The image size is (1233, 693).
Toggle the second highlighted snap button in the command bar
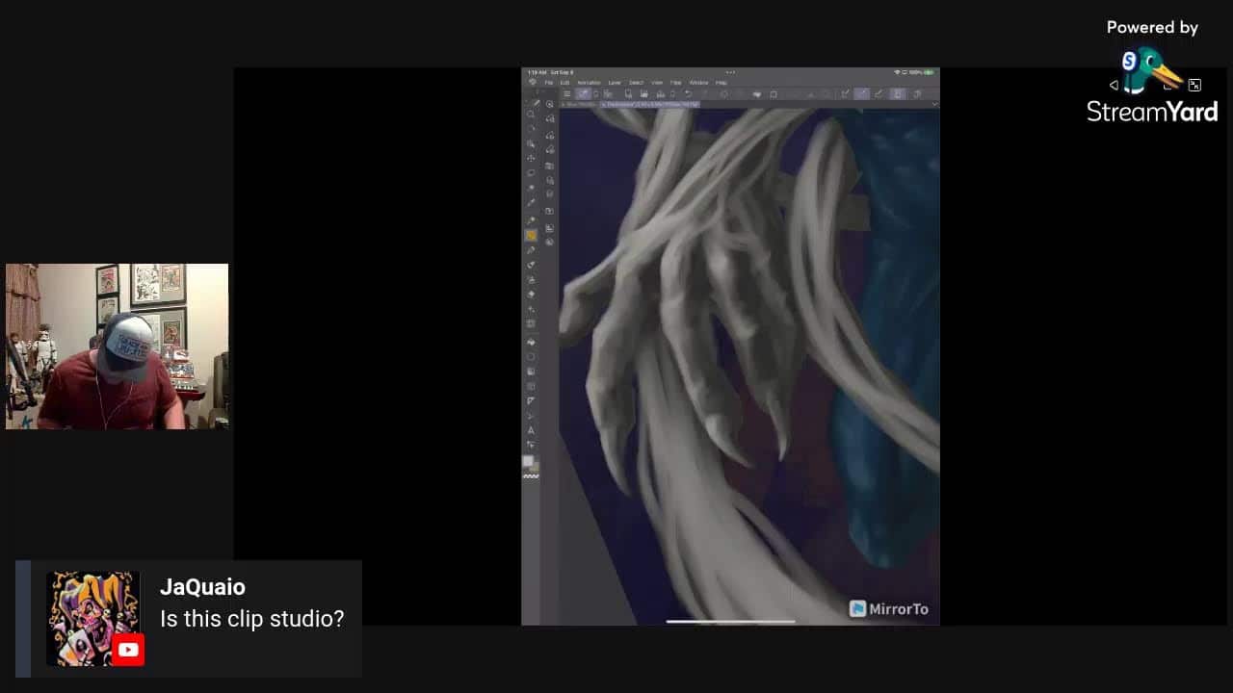coord(898,94)
